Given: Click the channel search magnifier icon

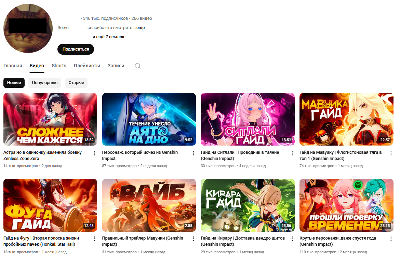Looking at the screenshot, I should pyautogui.click(x=137, y=66).
